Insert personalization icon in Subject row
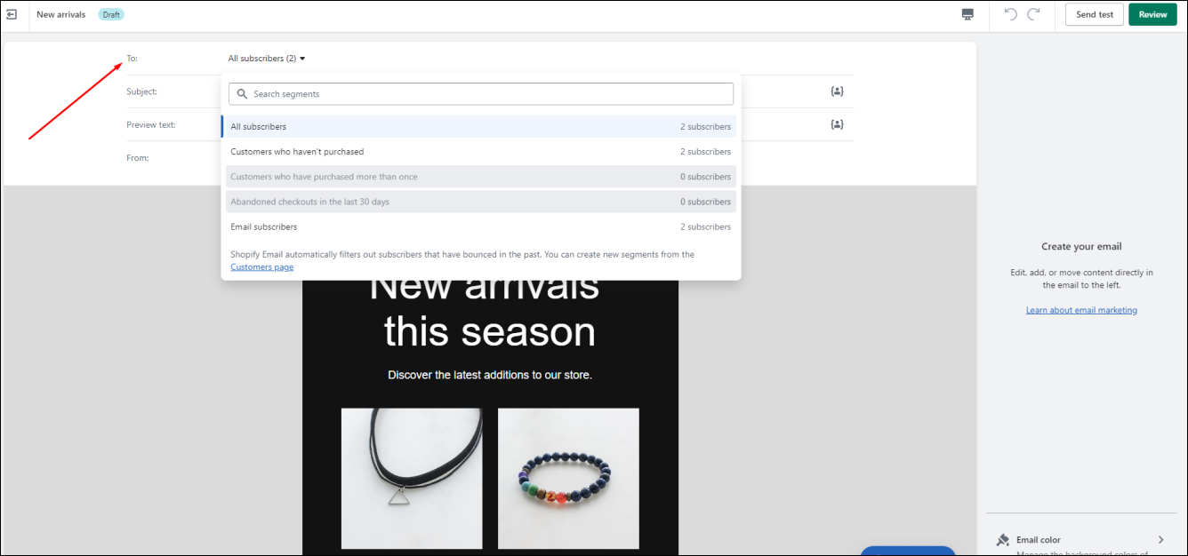This screenshot has width=1188, height=556. tap(837, 91)
